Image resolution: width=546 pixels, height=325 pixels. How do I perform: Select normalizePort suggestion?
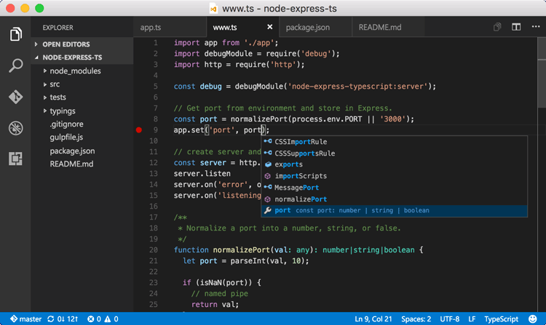point(394,199)
